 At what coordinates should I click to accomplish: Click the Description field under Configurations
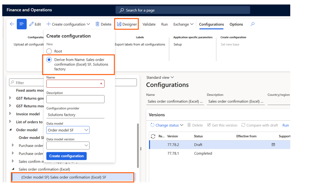[x=236, y=102]
